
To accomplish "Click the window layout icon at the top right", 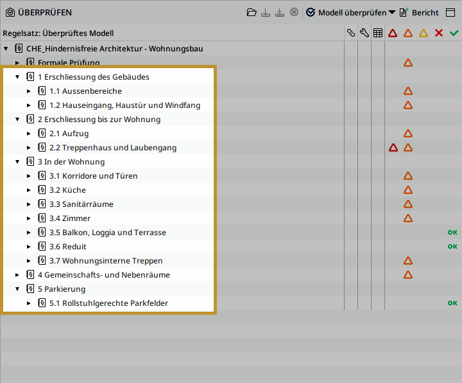I will [450, 12].
